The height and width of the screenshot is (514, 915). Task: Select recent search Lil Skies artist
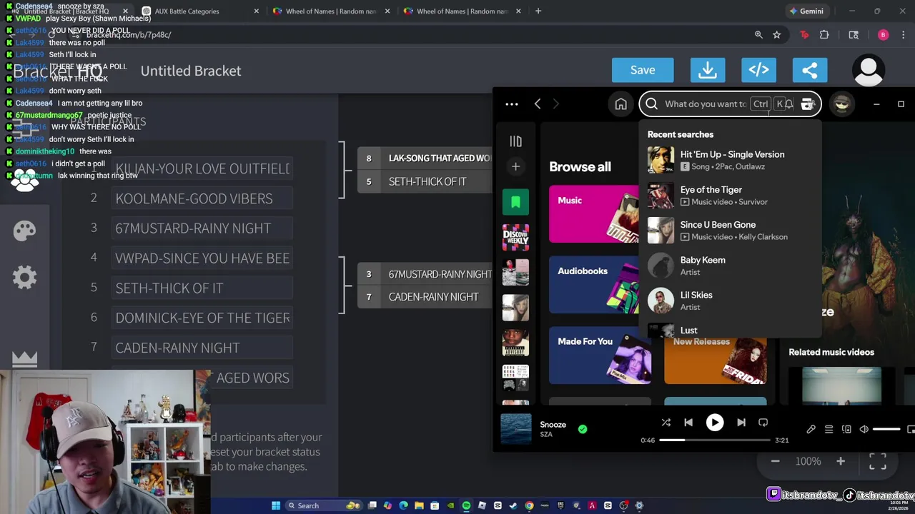click(731, 301)
